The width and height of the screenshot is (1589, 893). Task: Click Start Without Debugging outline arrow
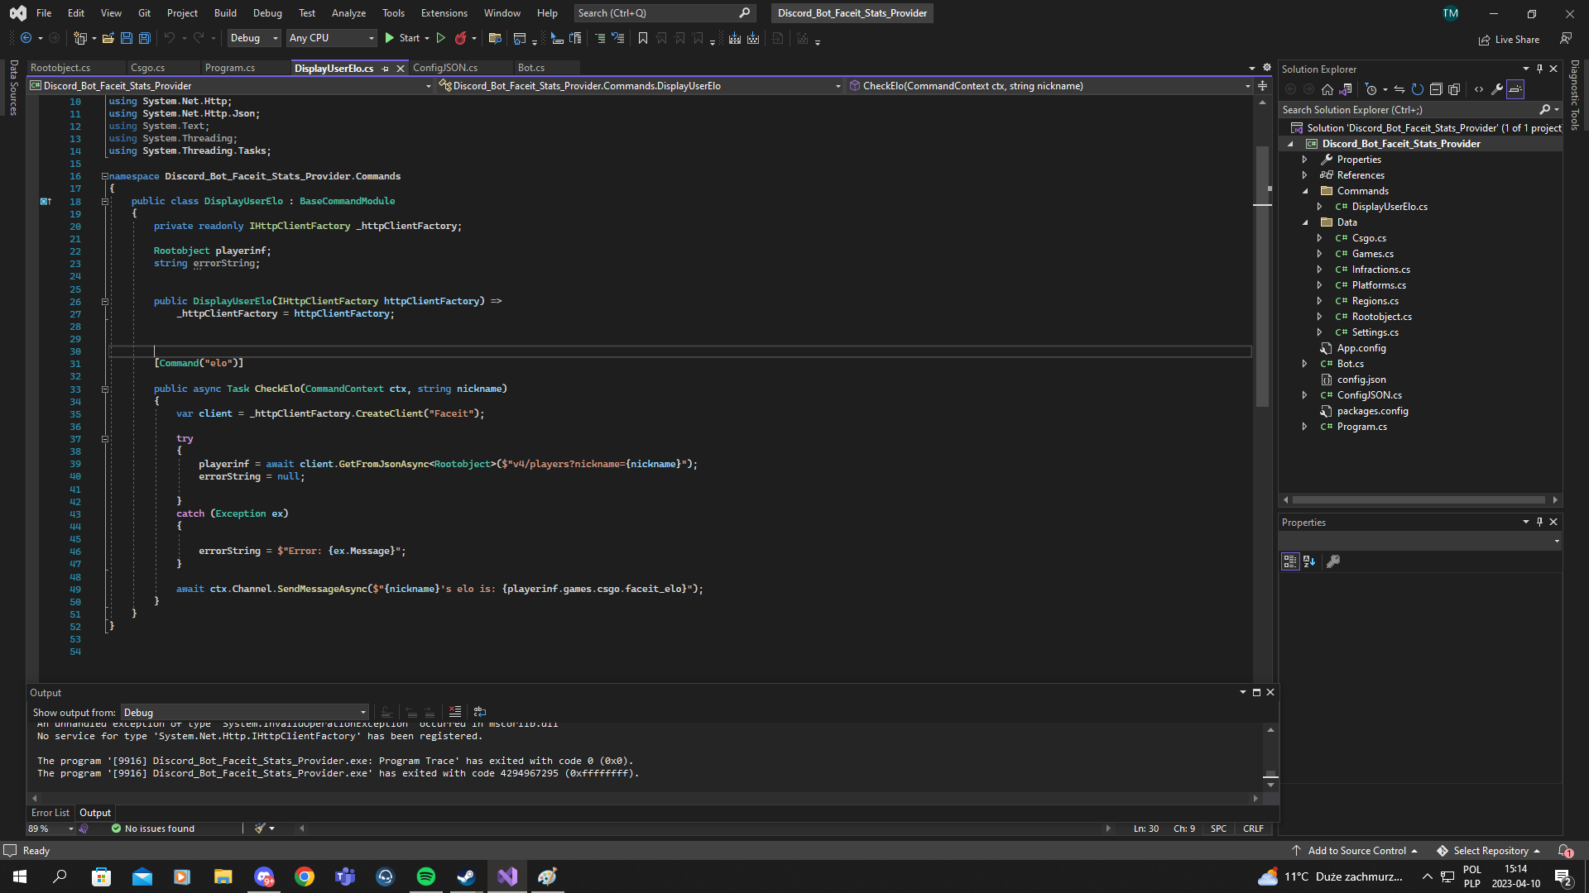point(441,38)
